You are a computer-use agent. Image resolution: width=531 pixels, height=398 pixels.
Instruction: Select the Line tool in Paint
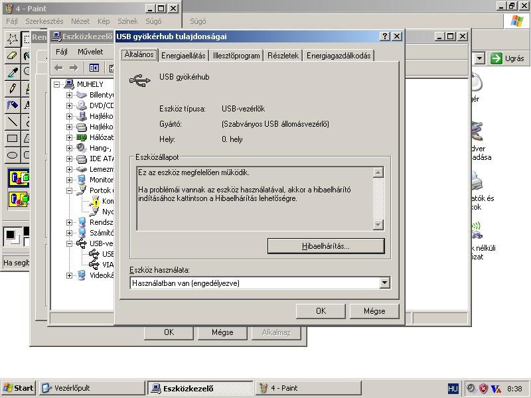(x=13, y=122)
